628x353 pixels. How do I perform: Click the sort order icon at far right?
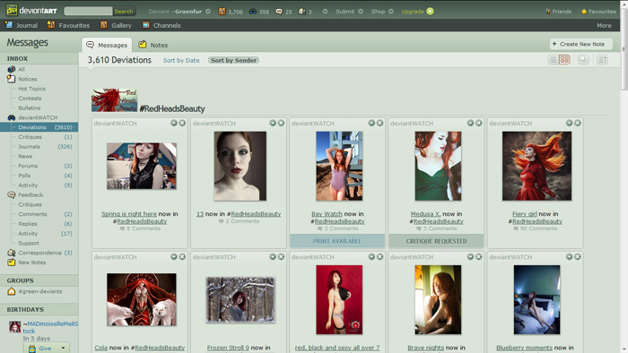tap(602, 59)
